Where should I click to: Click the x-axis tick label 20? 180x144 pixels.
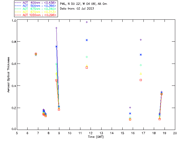175,133
